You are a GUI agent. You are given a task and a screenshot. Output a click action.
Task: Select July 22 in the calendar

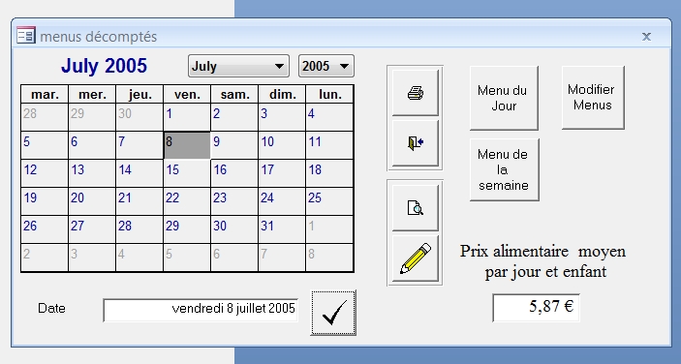187,201
